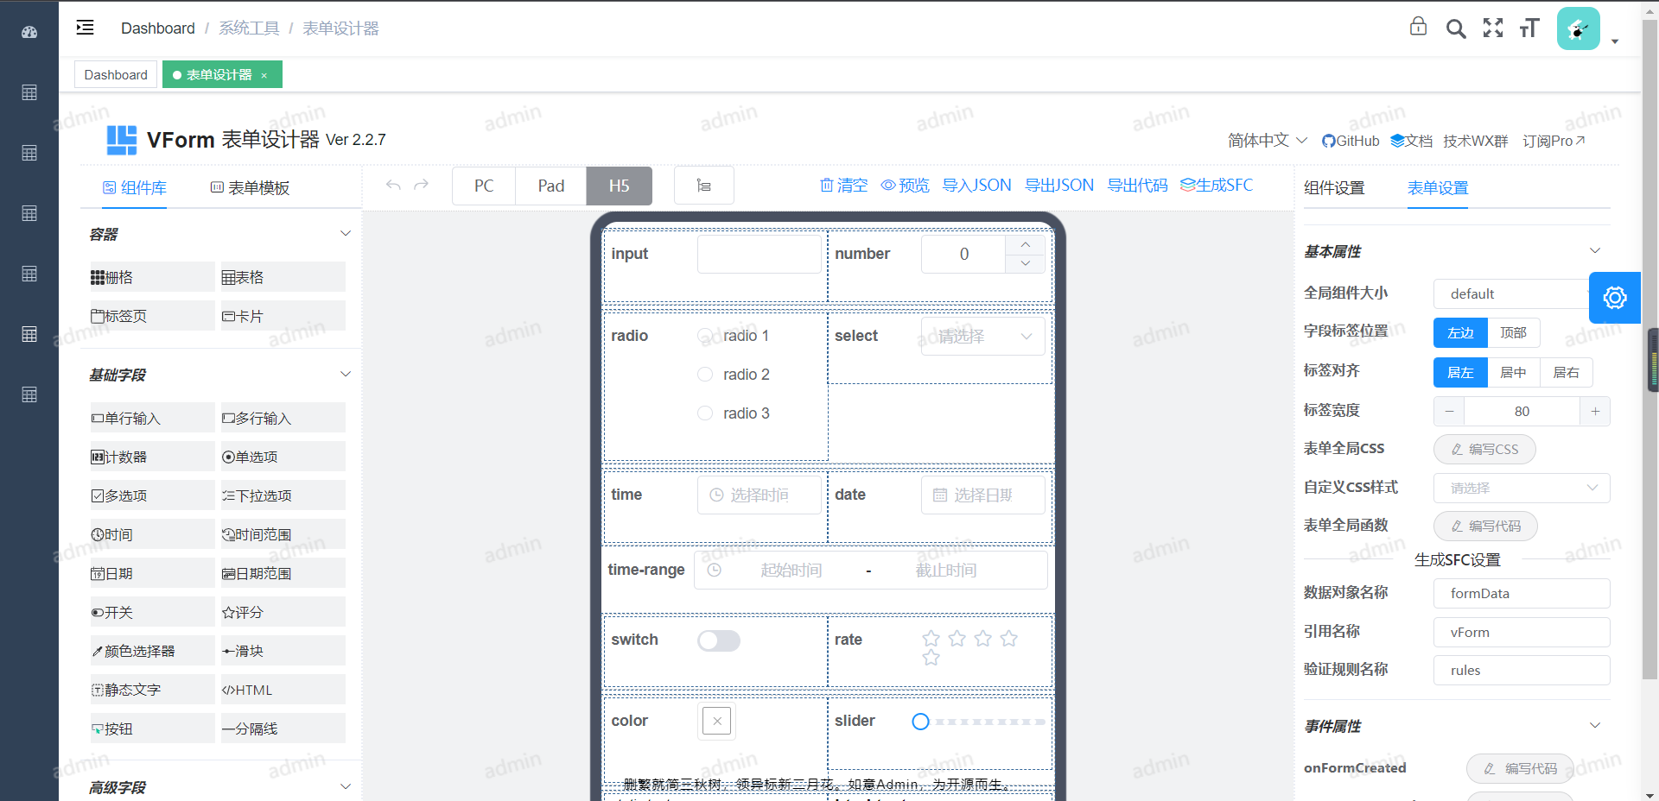Select radio 3 option
This screenshot has width=1659, height=801.
(x=705, y=413)
